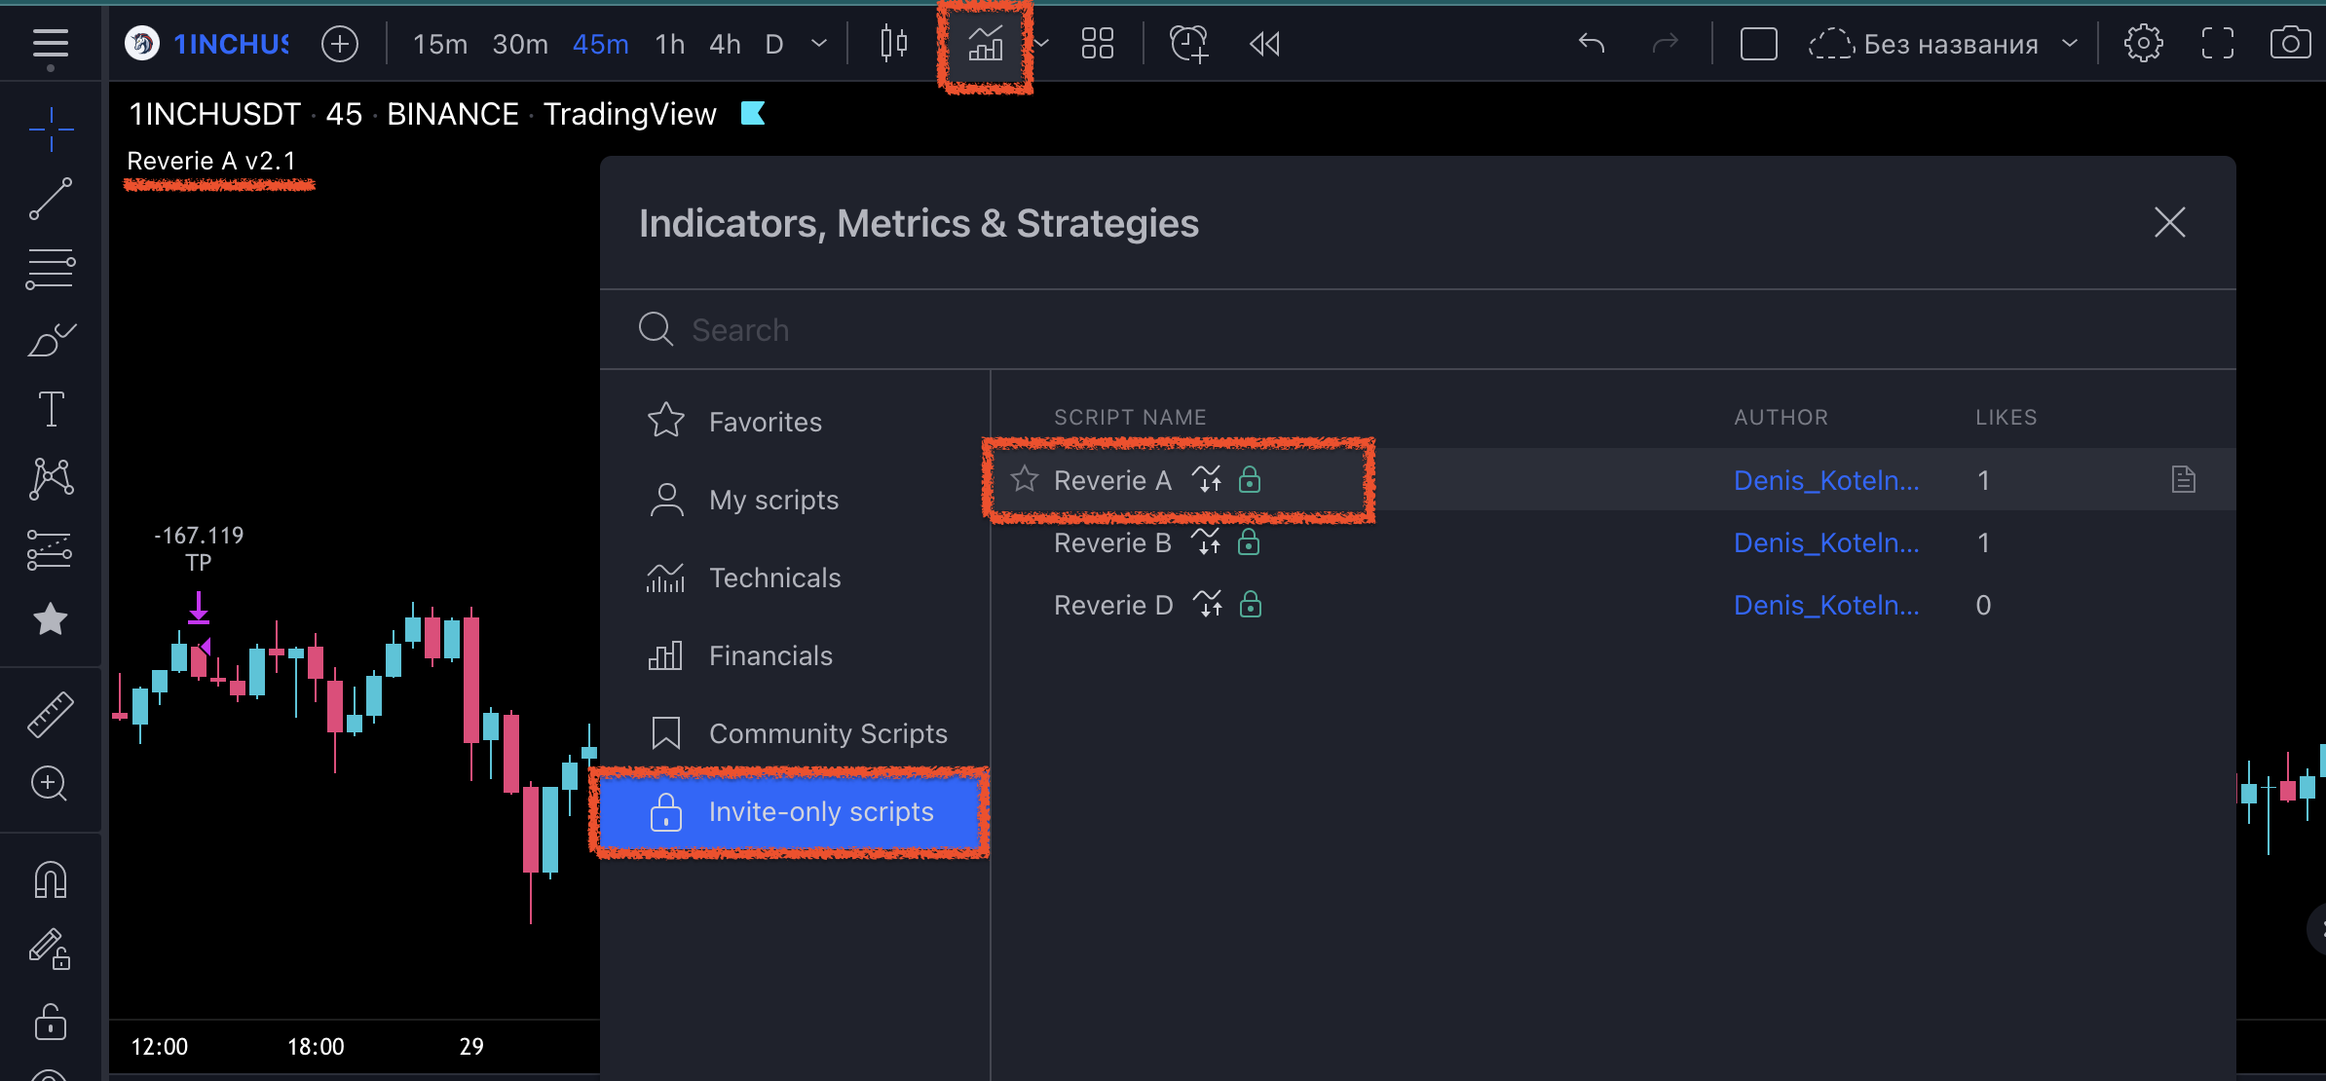Toggle lock all drawings icon
Viewport: 2326px width, 1081px height.
(51, 1022)
